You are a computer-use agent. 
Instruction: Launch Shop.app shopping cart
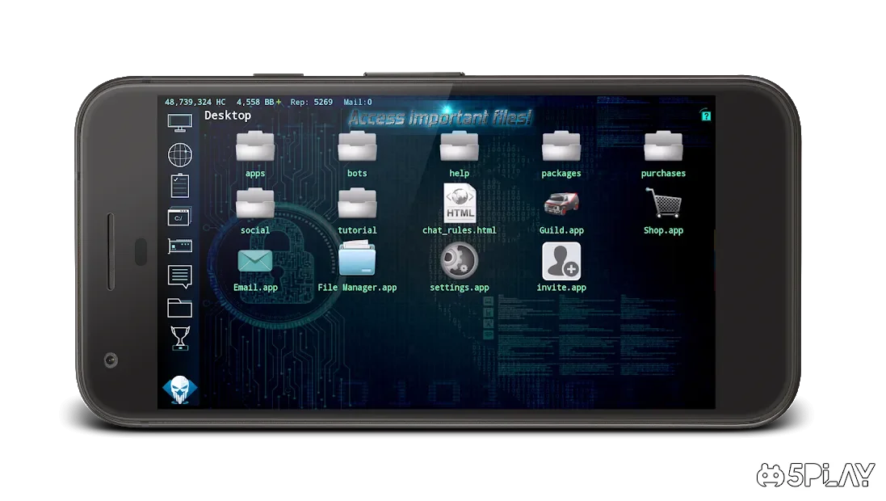(x=663, y=204)
